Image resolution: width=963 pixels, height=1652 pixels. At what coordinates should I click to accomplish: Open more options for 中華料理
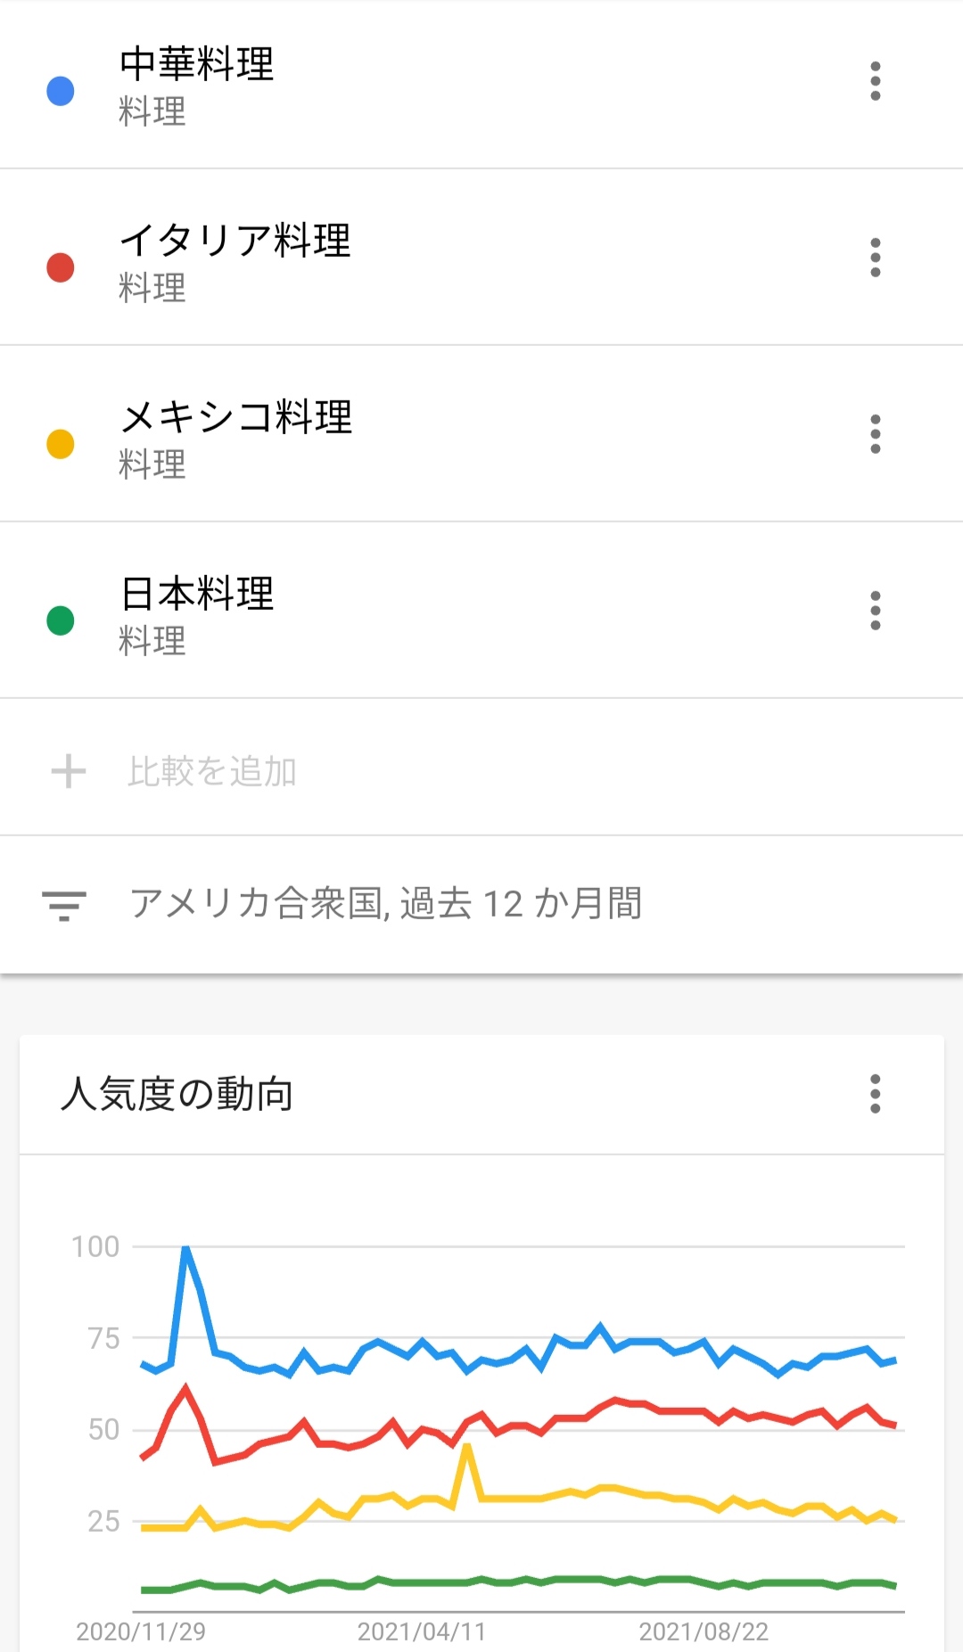[875, 81]
